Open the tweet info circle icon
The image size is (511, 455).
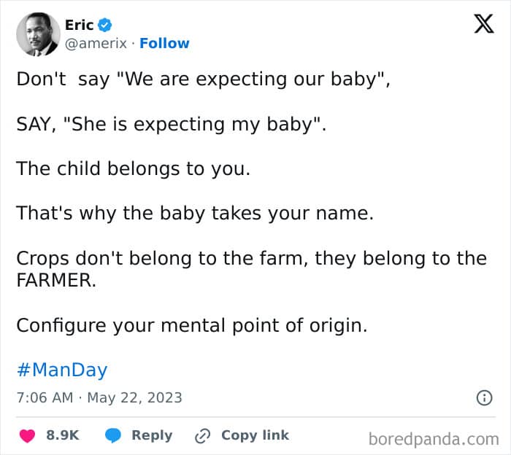[483, 398]
